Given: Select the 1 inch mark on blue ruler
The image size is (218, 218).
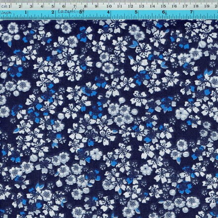Looking at the screenshot, I should coord(26,12).
